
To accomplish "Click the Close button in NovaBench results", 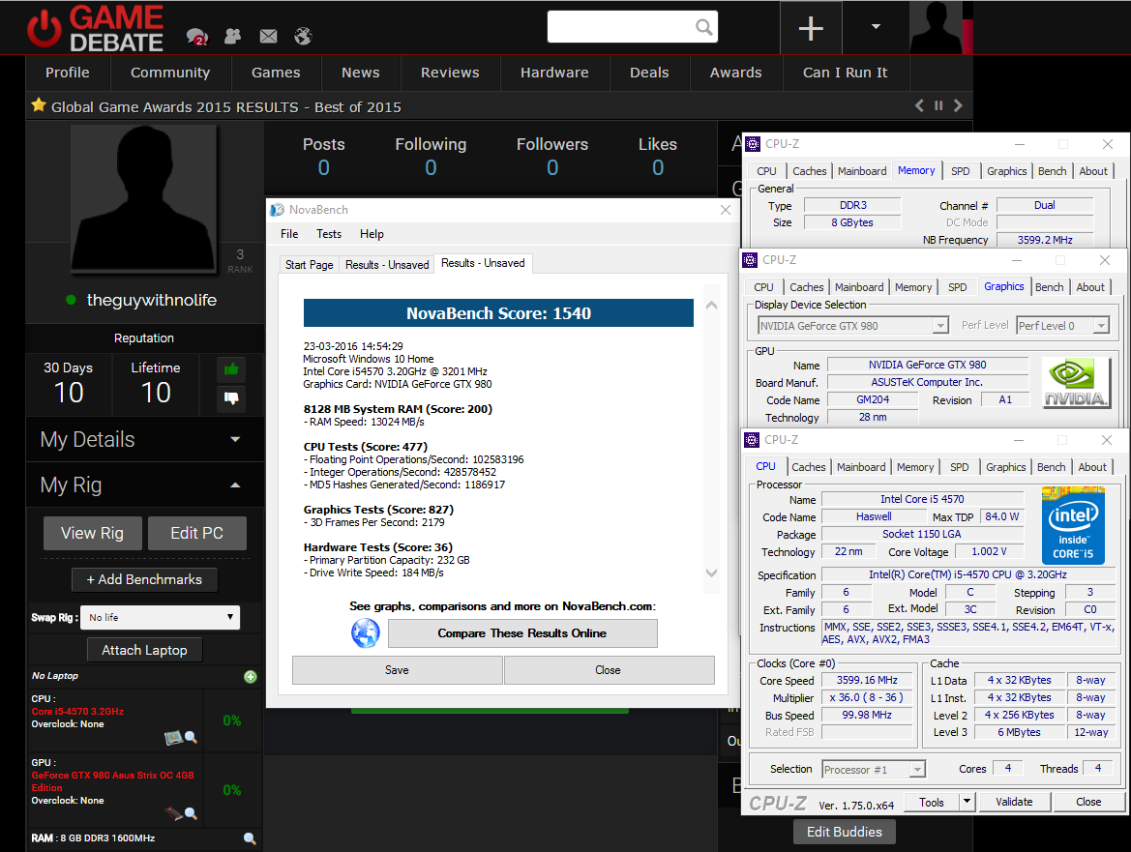I will click(x=608, y=669).
